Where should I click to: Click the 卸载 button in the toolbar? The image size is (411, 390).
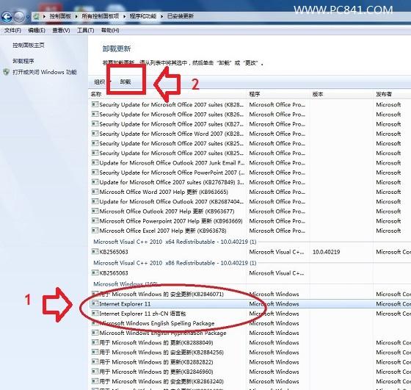[x=126, y=82]
